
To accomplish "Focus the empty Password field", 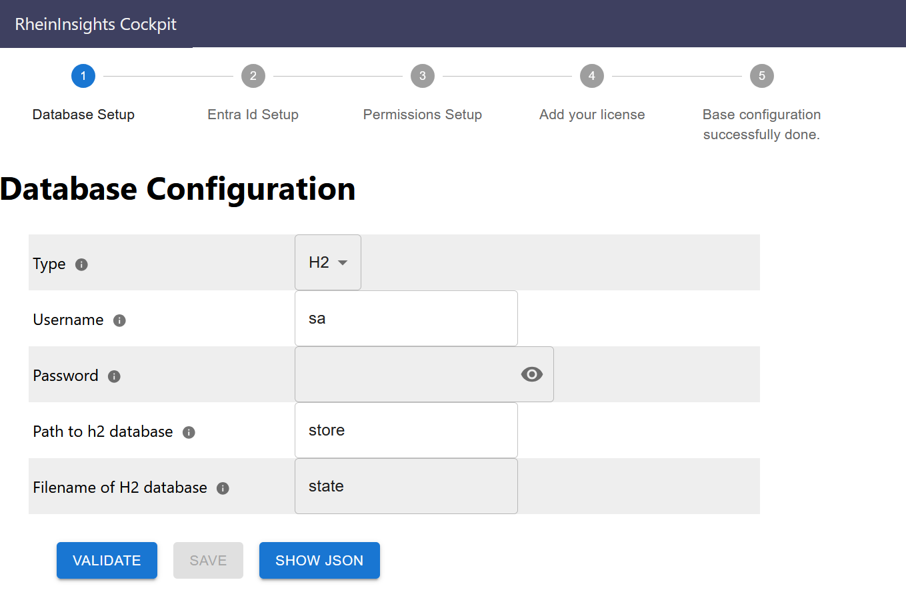I will [424, 374].
